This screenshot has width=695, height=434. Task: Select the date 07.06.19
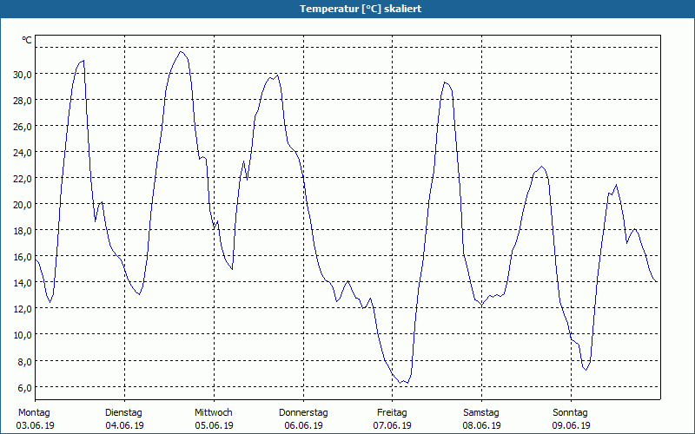click(393, 425)
